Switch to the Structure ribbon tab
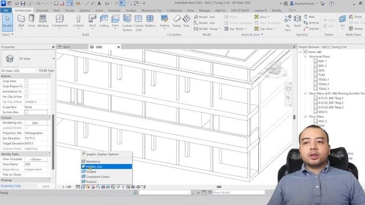Image resolution: width=365 pixels, height=205 pixels. [x=42, y=10]
